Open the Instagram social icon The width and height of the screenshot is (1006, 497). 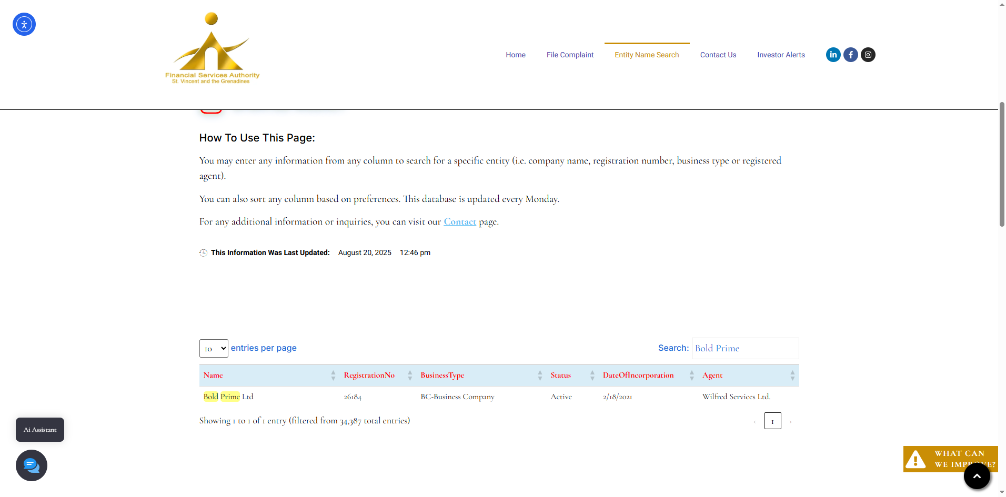point(868,55)
